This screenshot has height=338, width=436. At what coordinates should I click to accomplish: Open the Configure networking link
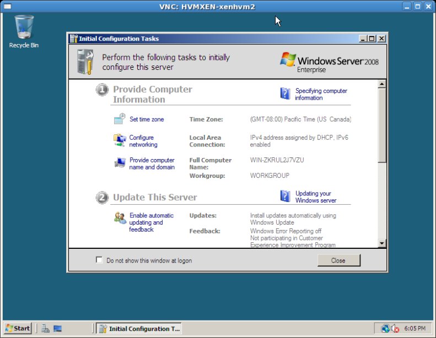point(143,141)
